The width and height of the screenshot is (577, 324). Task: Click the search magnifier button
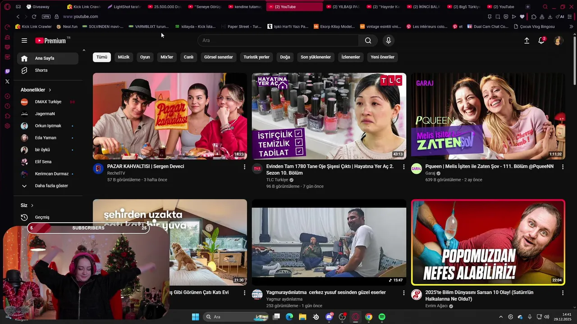368,40
